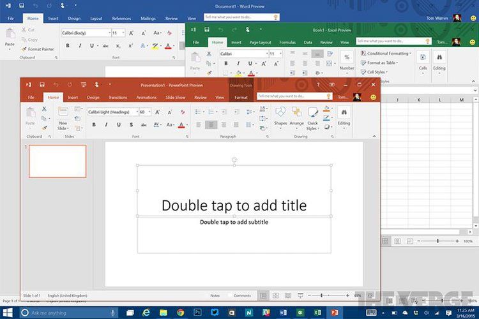Screen dimensions: 479x319
Task: Click Format Painter in Word
Action: pyautogui.click(x=38, y=49)
